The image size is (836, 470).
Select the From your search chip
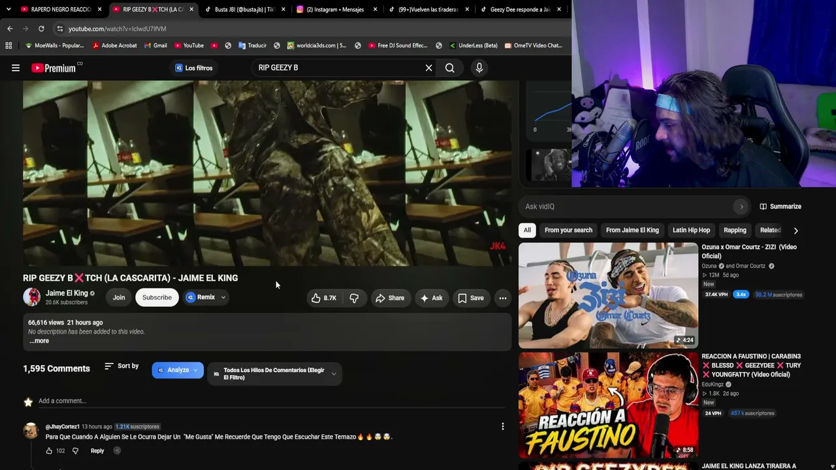pyautogui.click(x=568, y=230)
